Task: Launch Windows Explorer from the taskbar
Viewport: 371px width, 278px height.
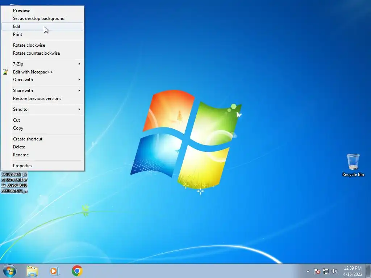Action: click(x=32, y=271)
